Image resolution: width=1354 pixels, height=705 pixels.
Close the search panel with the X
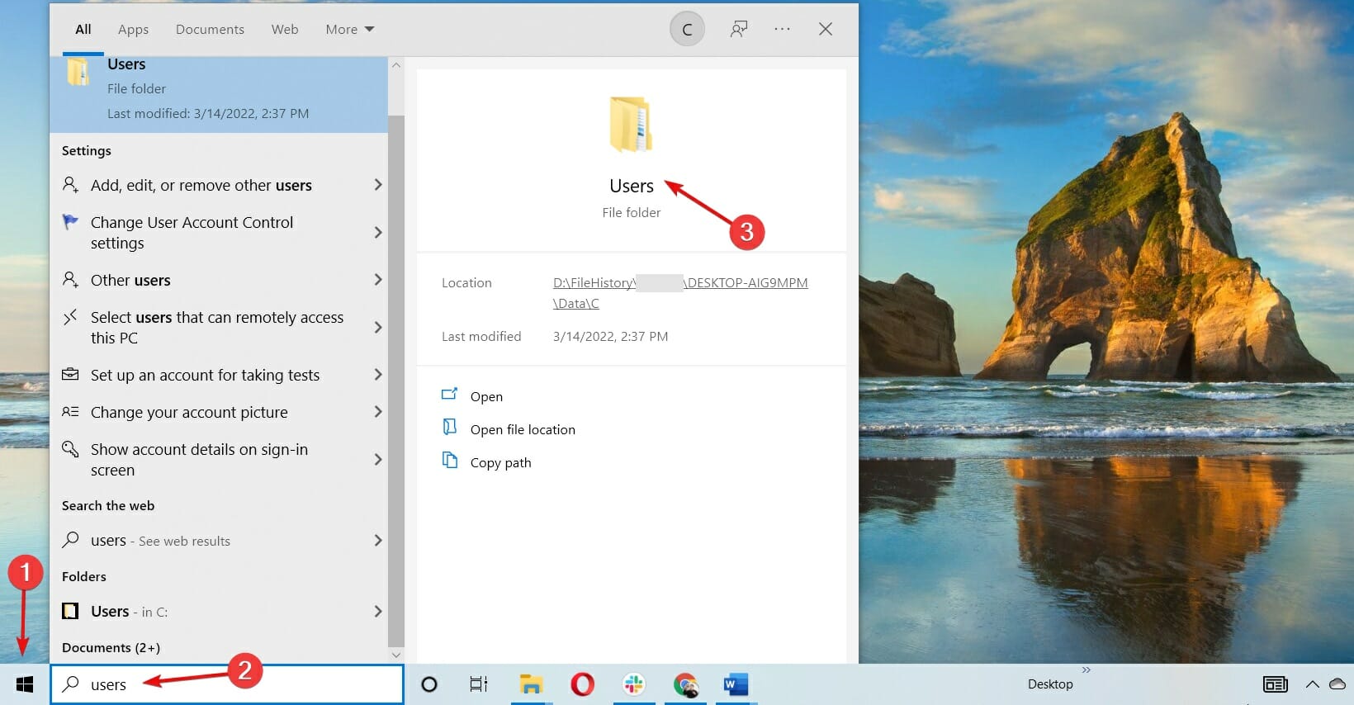pyautogui.click(x=826, y=29)
